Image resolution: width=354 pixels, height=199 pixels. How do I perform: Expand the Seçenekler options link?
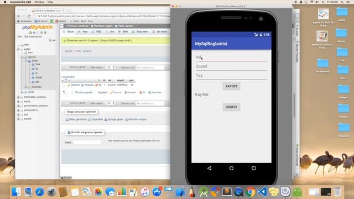[68, 77]
